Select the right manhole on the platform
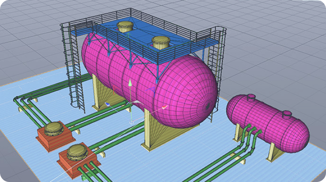 pos(160,42)
